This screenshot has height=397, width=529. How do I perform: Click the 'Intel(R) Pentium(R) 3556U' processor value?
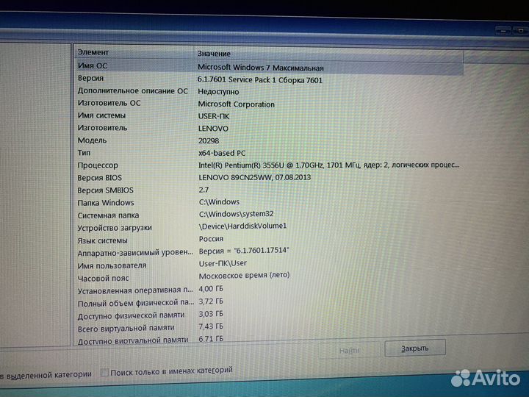(x=329, y=165)
